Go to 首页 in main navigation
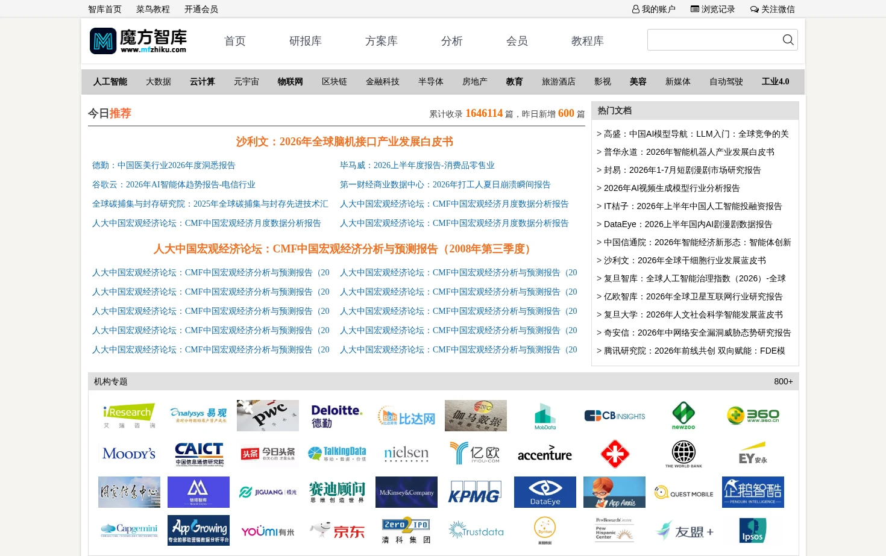The width and height of the screenshot is (886, 556). [x=235, y=41]
